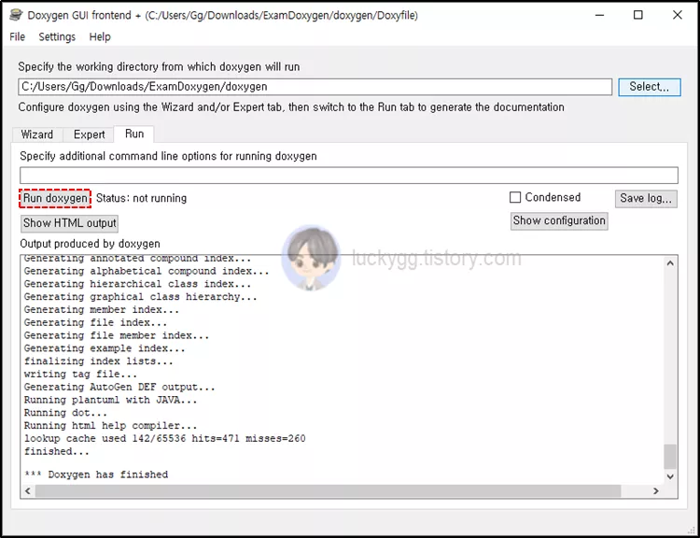Click the output log scroll up arrow

[x=670, y=263]
